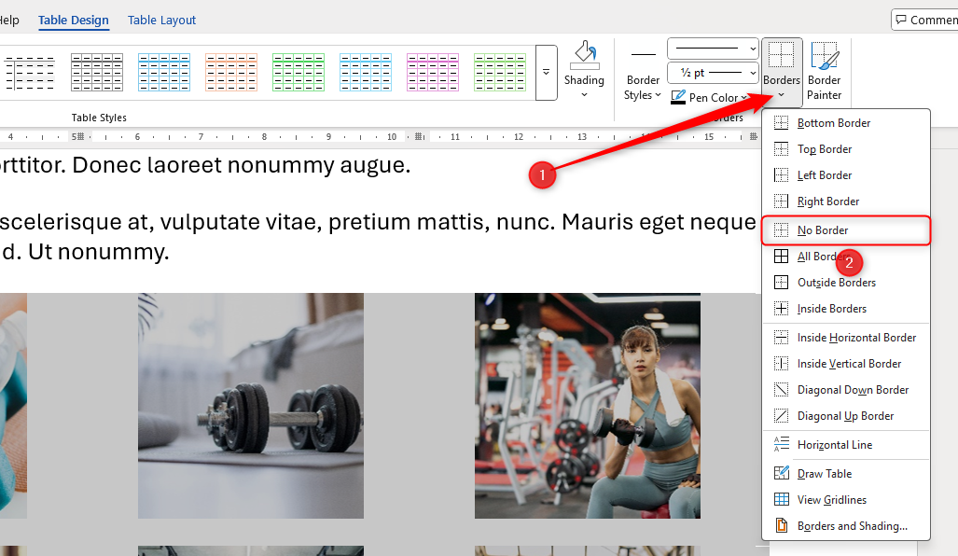Screen dimensions: 958x556
Task: Choose Draw Table from menu
Action: click(824, 474)
